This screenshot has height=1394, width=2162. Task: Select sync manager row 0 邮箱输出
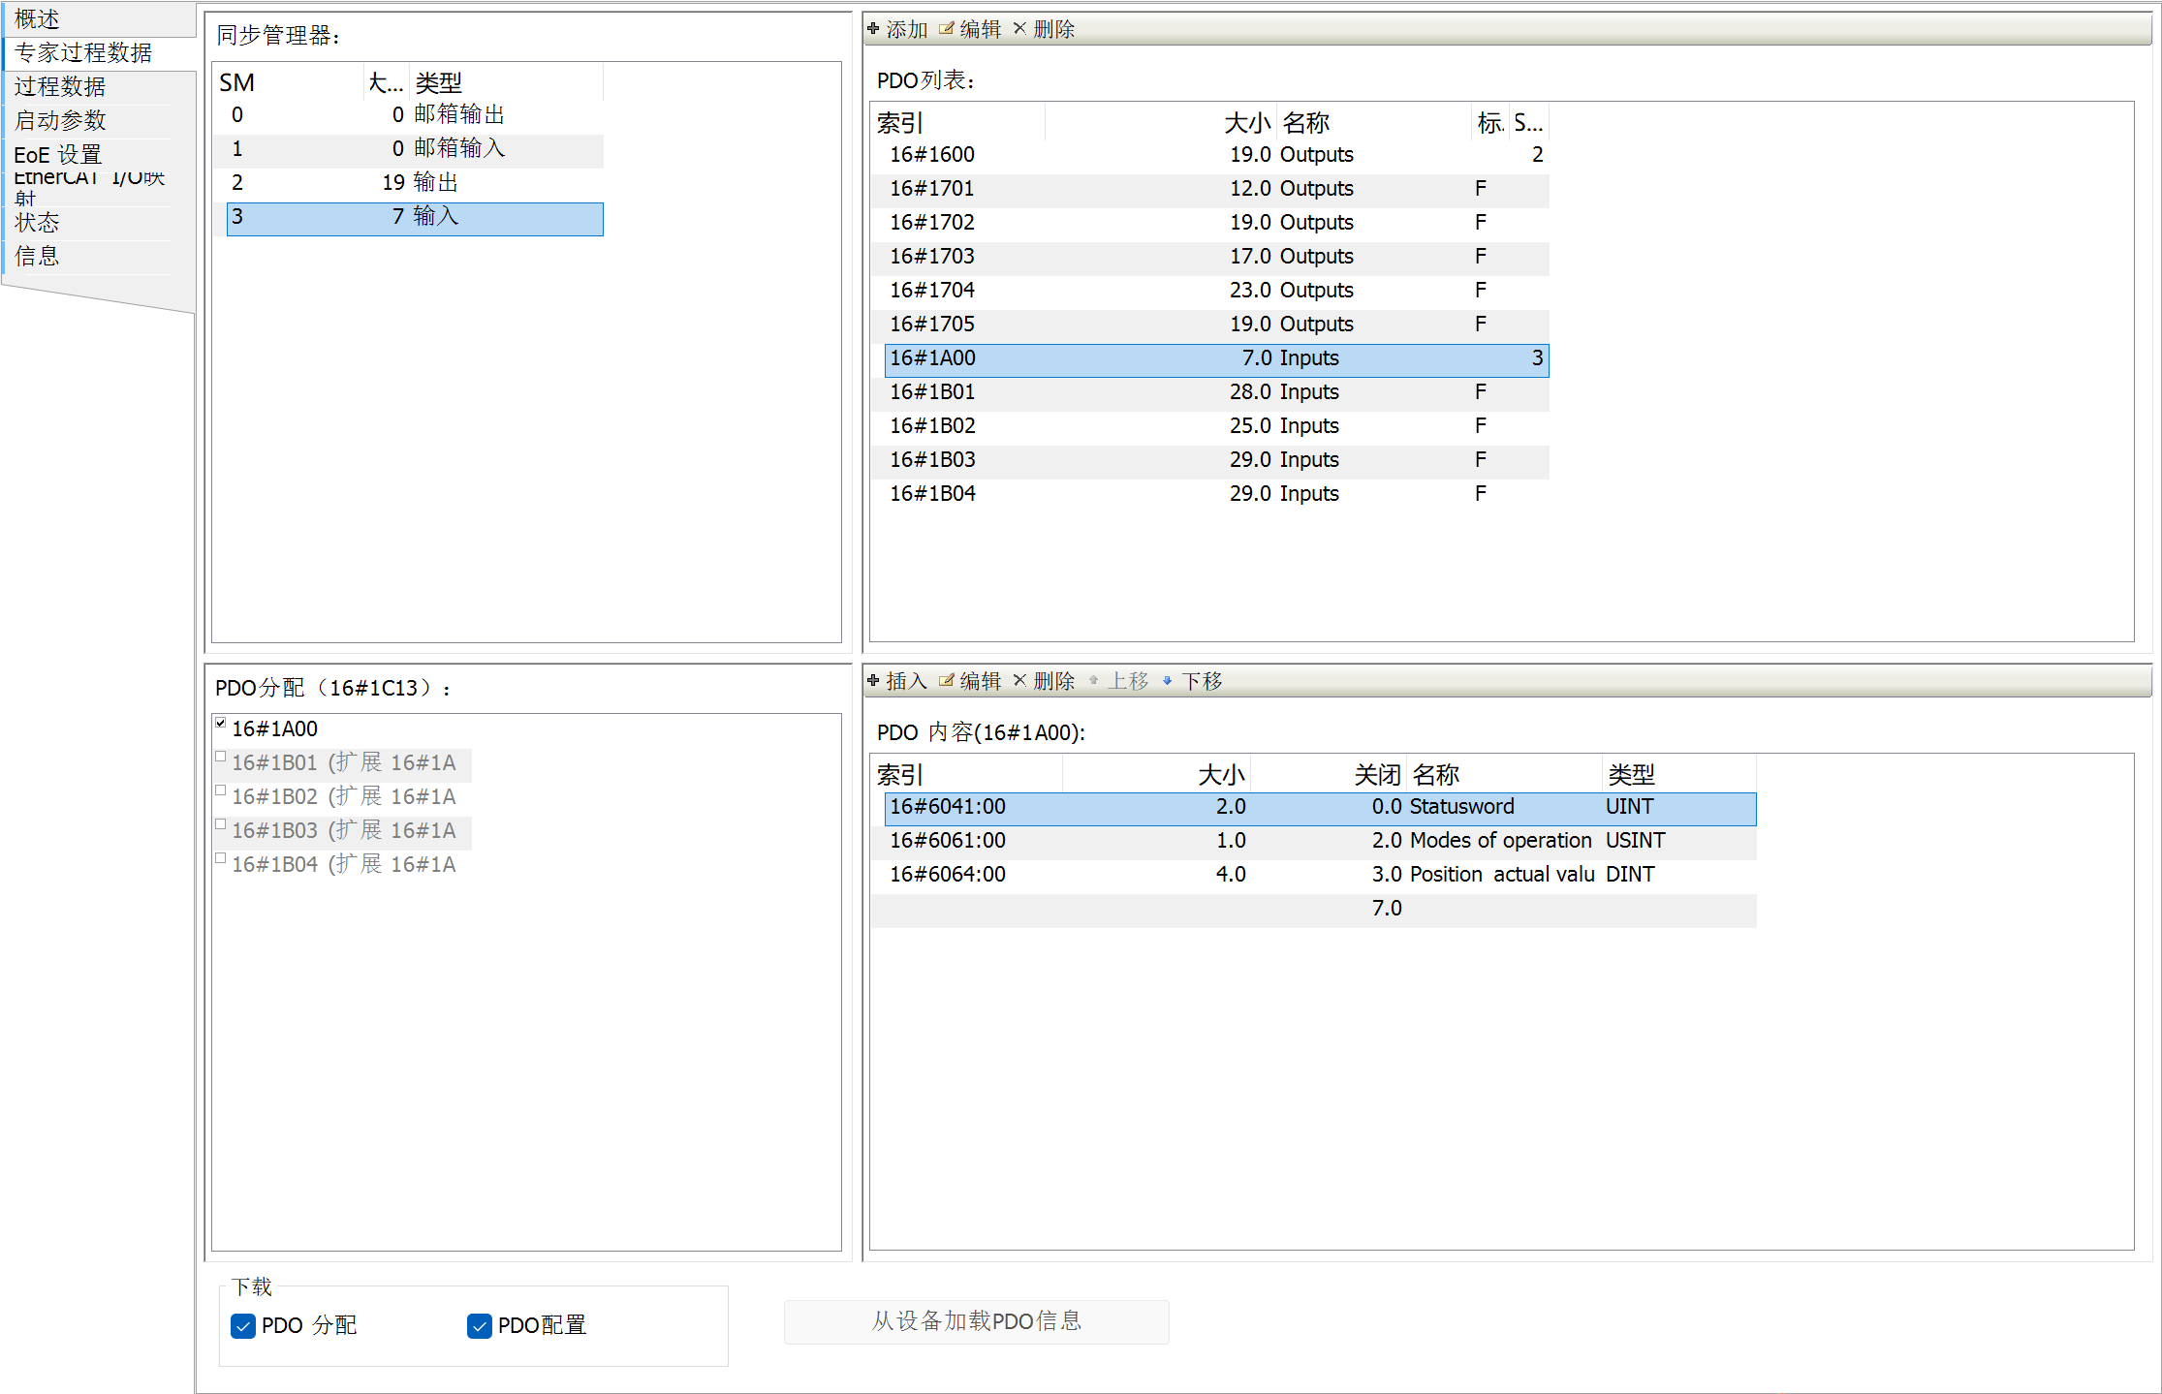415,115
